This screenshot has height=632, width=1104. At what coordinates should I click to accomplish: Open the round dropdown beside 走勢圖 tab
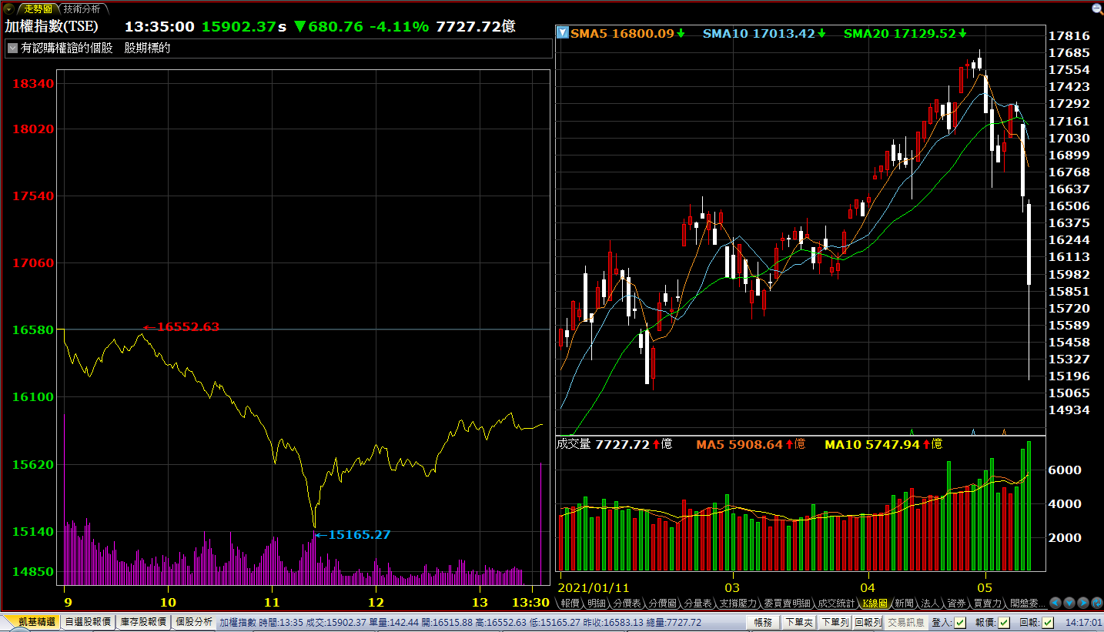click(8, 8)
